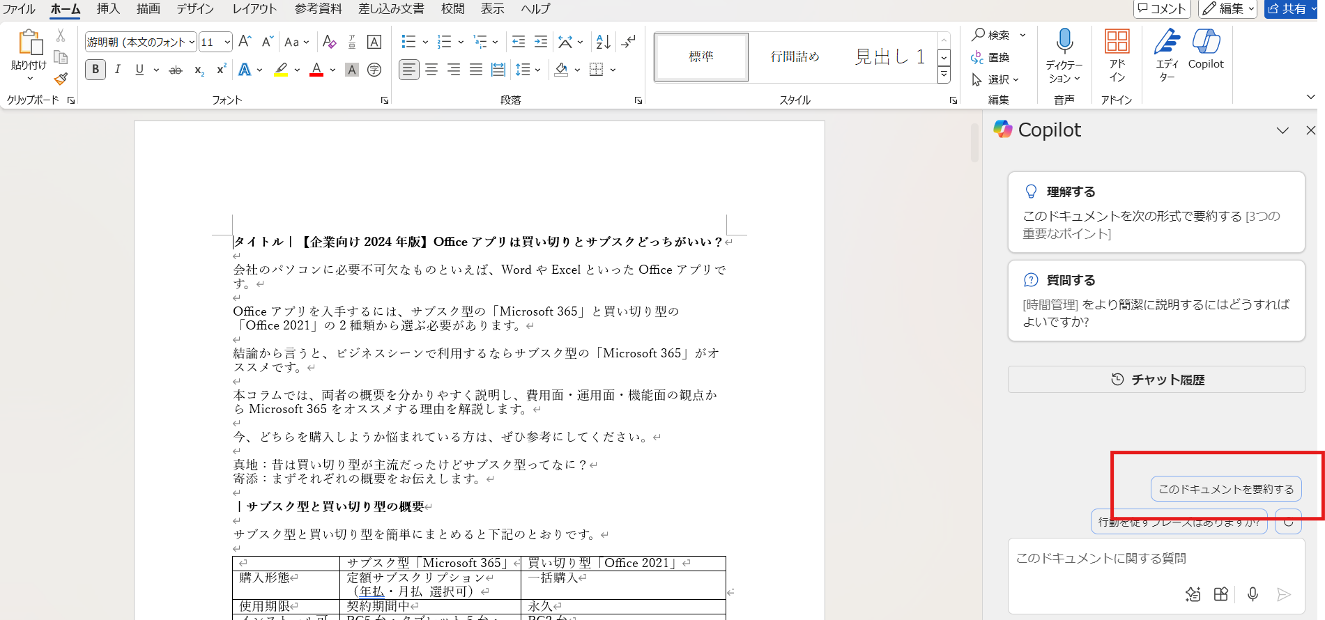Open the コメント button
Screen dimensions: 1325x620
(x=1162, y=8)
